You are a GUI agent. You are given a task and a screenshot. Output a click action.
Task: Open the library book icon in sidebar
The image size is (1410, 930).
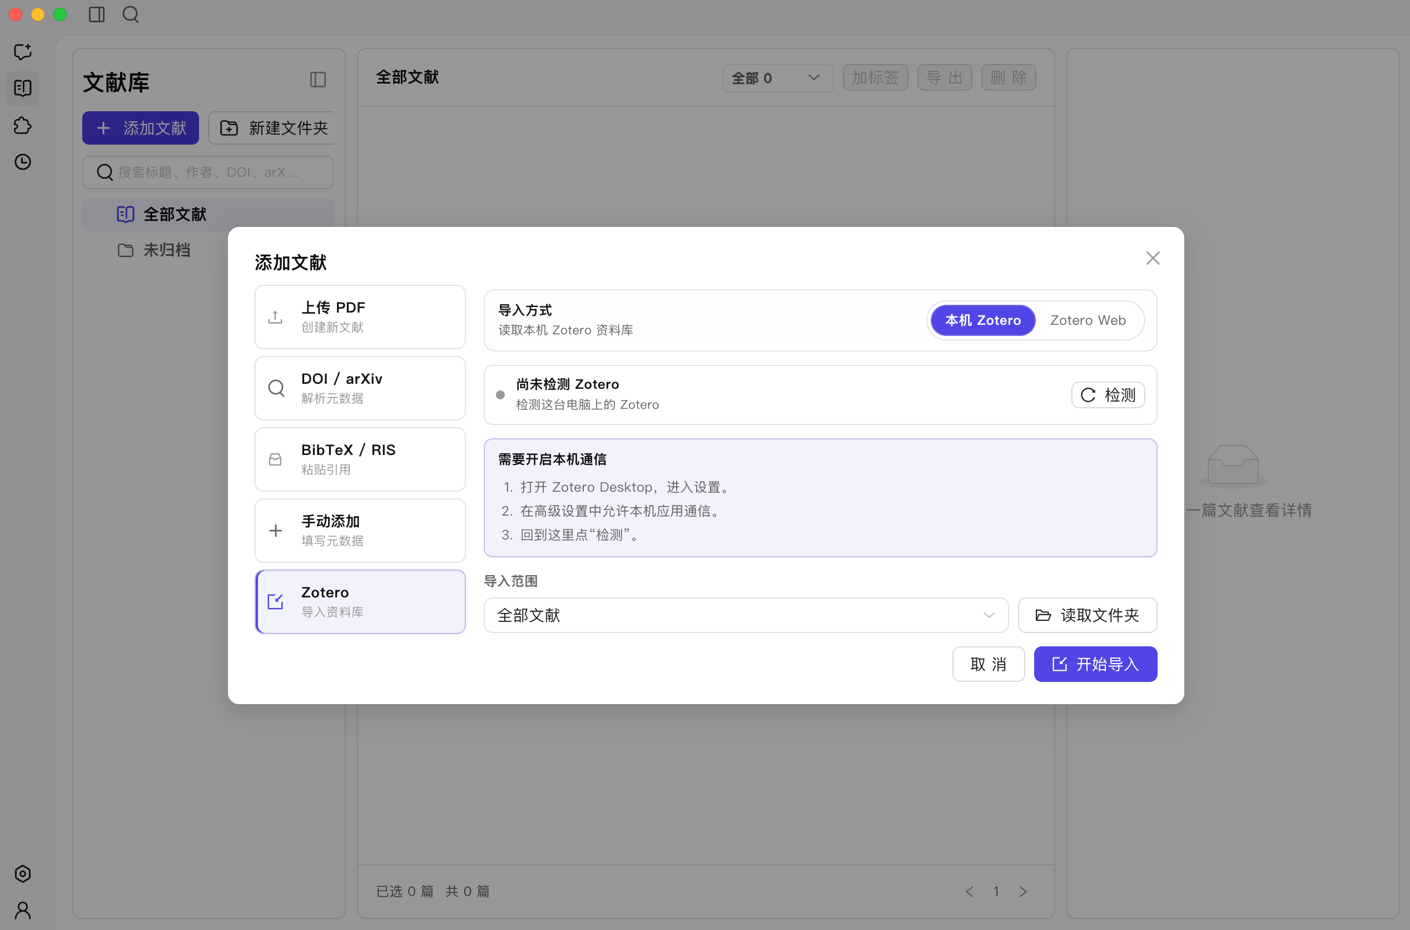[23, 88]
